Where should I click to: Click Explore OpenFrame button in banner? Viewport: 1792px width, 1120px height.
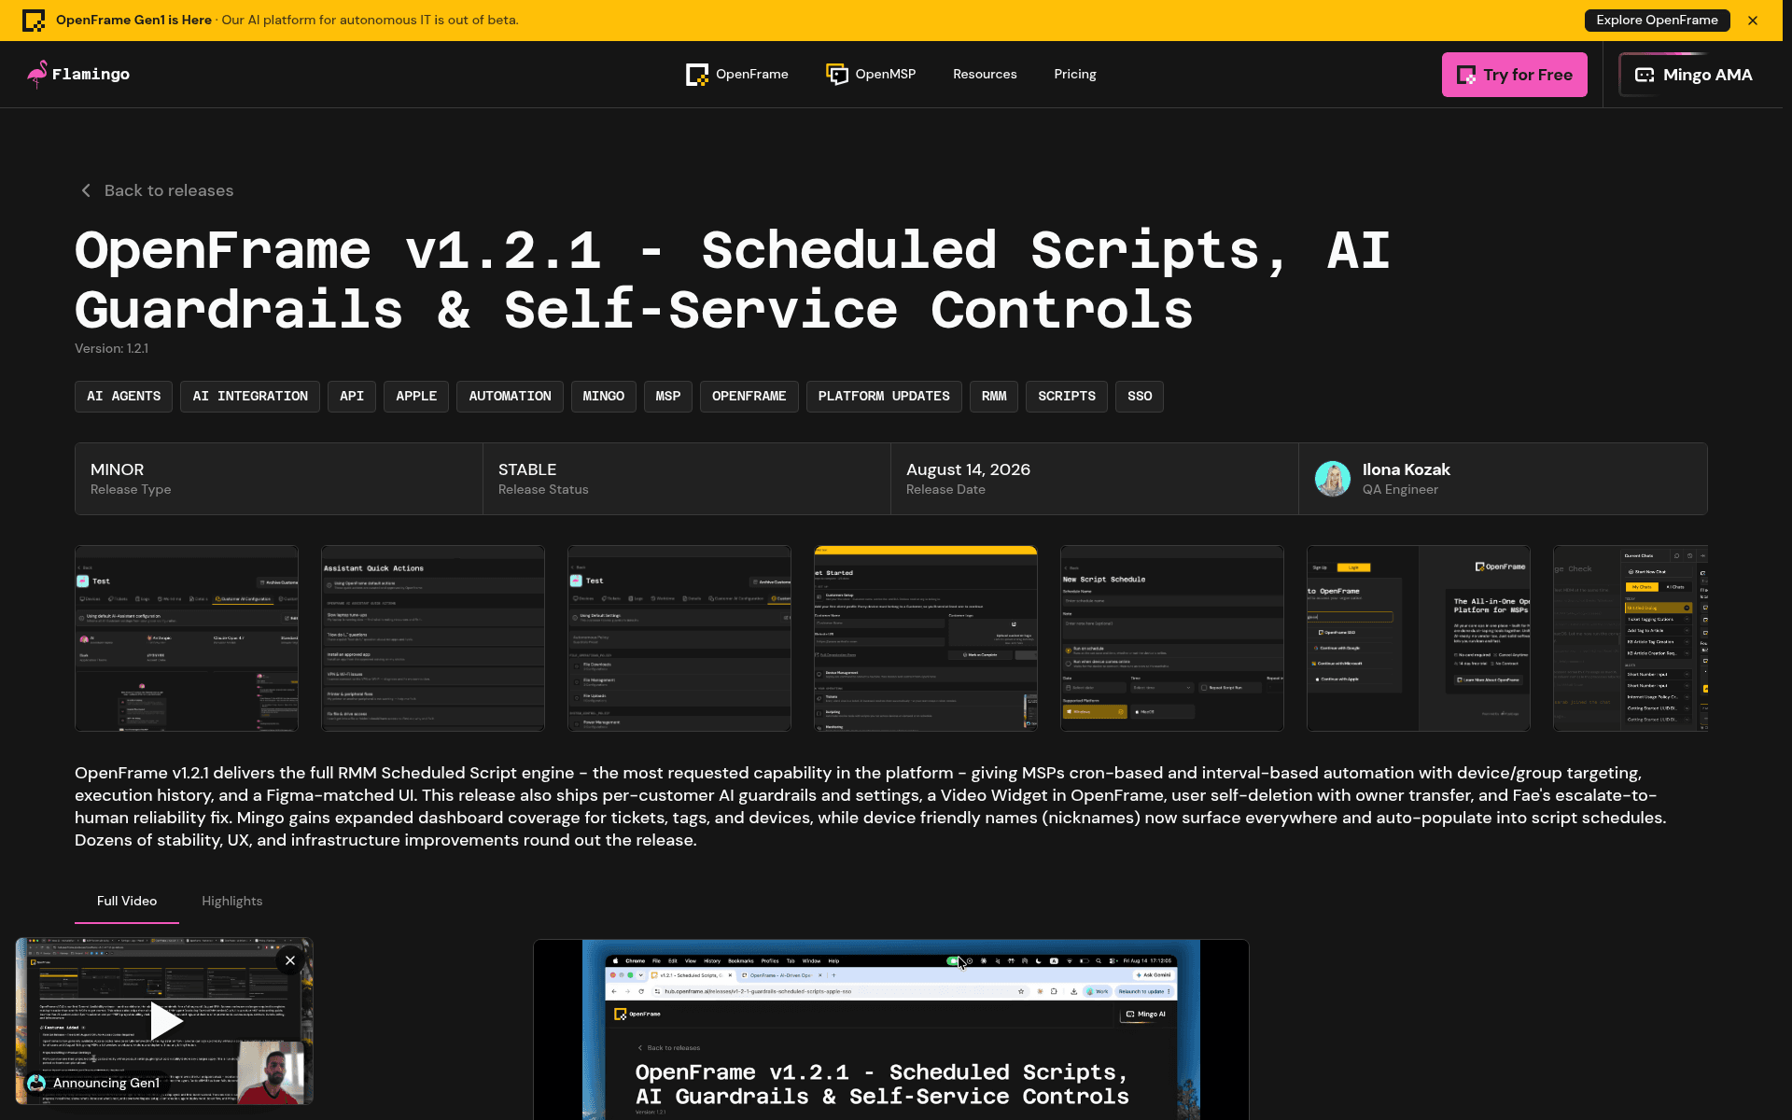click(x=1657, y=21)
